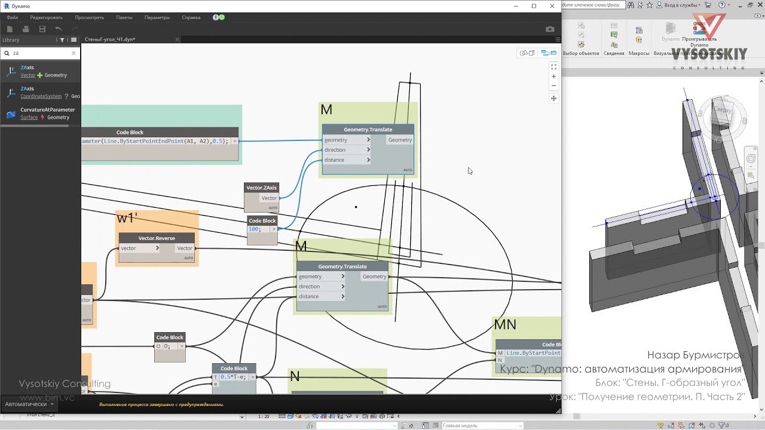The image size is (765, 430).
Task: Select ZAxis Vector search result
Action: click(x=41, y=71)
